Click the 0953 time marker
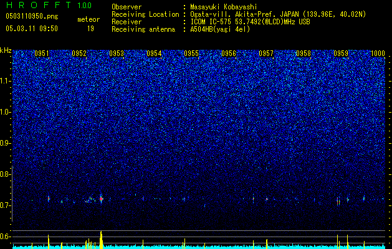 (x=117, y=54)
